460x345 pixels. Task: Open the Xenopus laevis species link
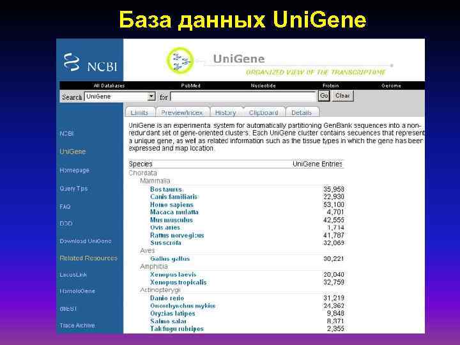tap(173, 274)
